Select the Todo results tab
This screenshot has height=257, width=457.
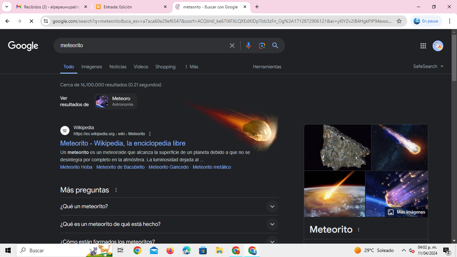[x=69, y=67]
